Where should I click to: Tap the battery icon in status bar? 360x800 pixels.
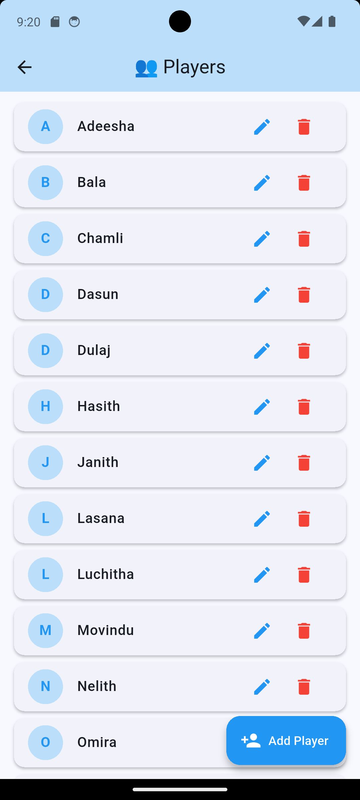coord(332,22)
